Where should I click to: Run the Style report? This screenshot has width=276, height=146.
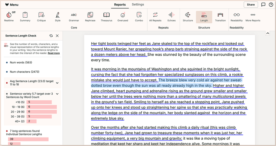pyautogui.click(x=57, y=17)
